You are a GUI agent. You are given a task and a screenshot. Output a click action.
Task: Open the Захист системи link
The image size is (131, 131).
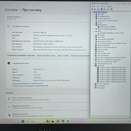click(63, 55)
